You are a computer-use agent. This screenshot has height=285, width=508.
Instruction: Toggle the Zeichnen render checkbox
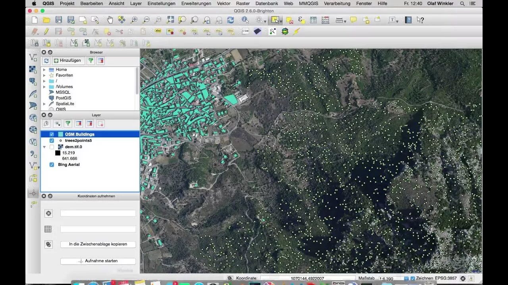[413, 278]
